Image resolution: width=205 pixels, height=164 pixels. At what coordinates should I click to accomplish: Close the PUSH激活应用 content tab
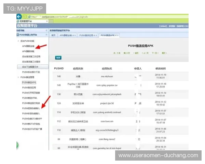pos(96,35)
